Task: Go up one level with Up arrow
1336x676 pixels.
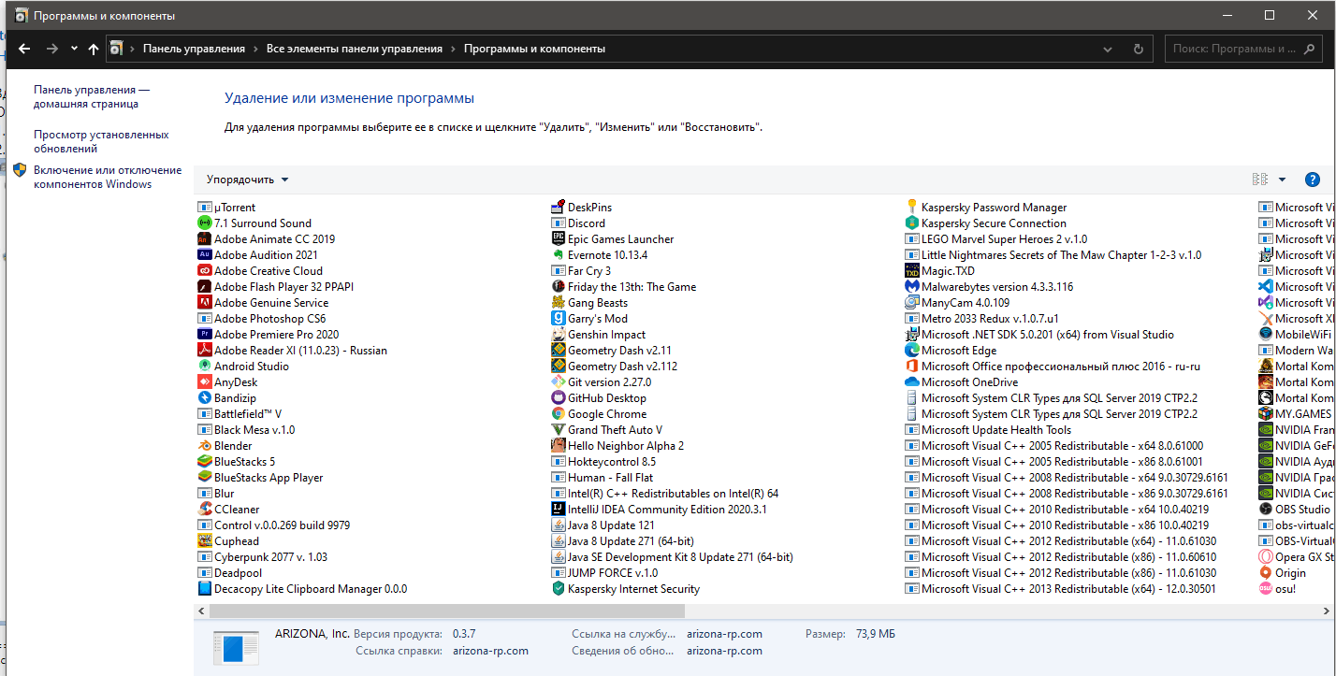Action: pyautogui.click(x=93, y=49)
